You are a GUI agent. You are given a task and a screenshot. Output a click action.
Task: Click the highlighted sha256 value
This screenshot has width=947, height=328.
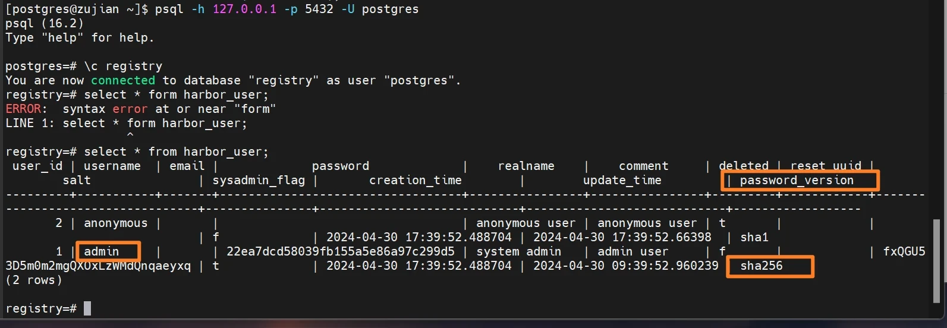coord(762,266)
